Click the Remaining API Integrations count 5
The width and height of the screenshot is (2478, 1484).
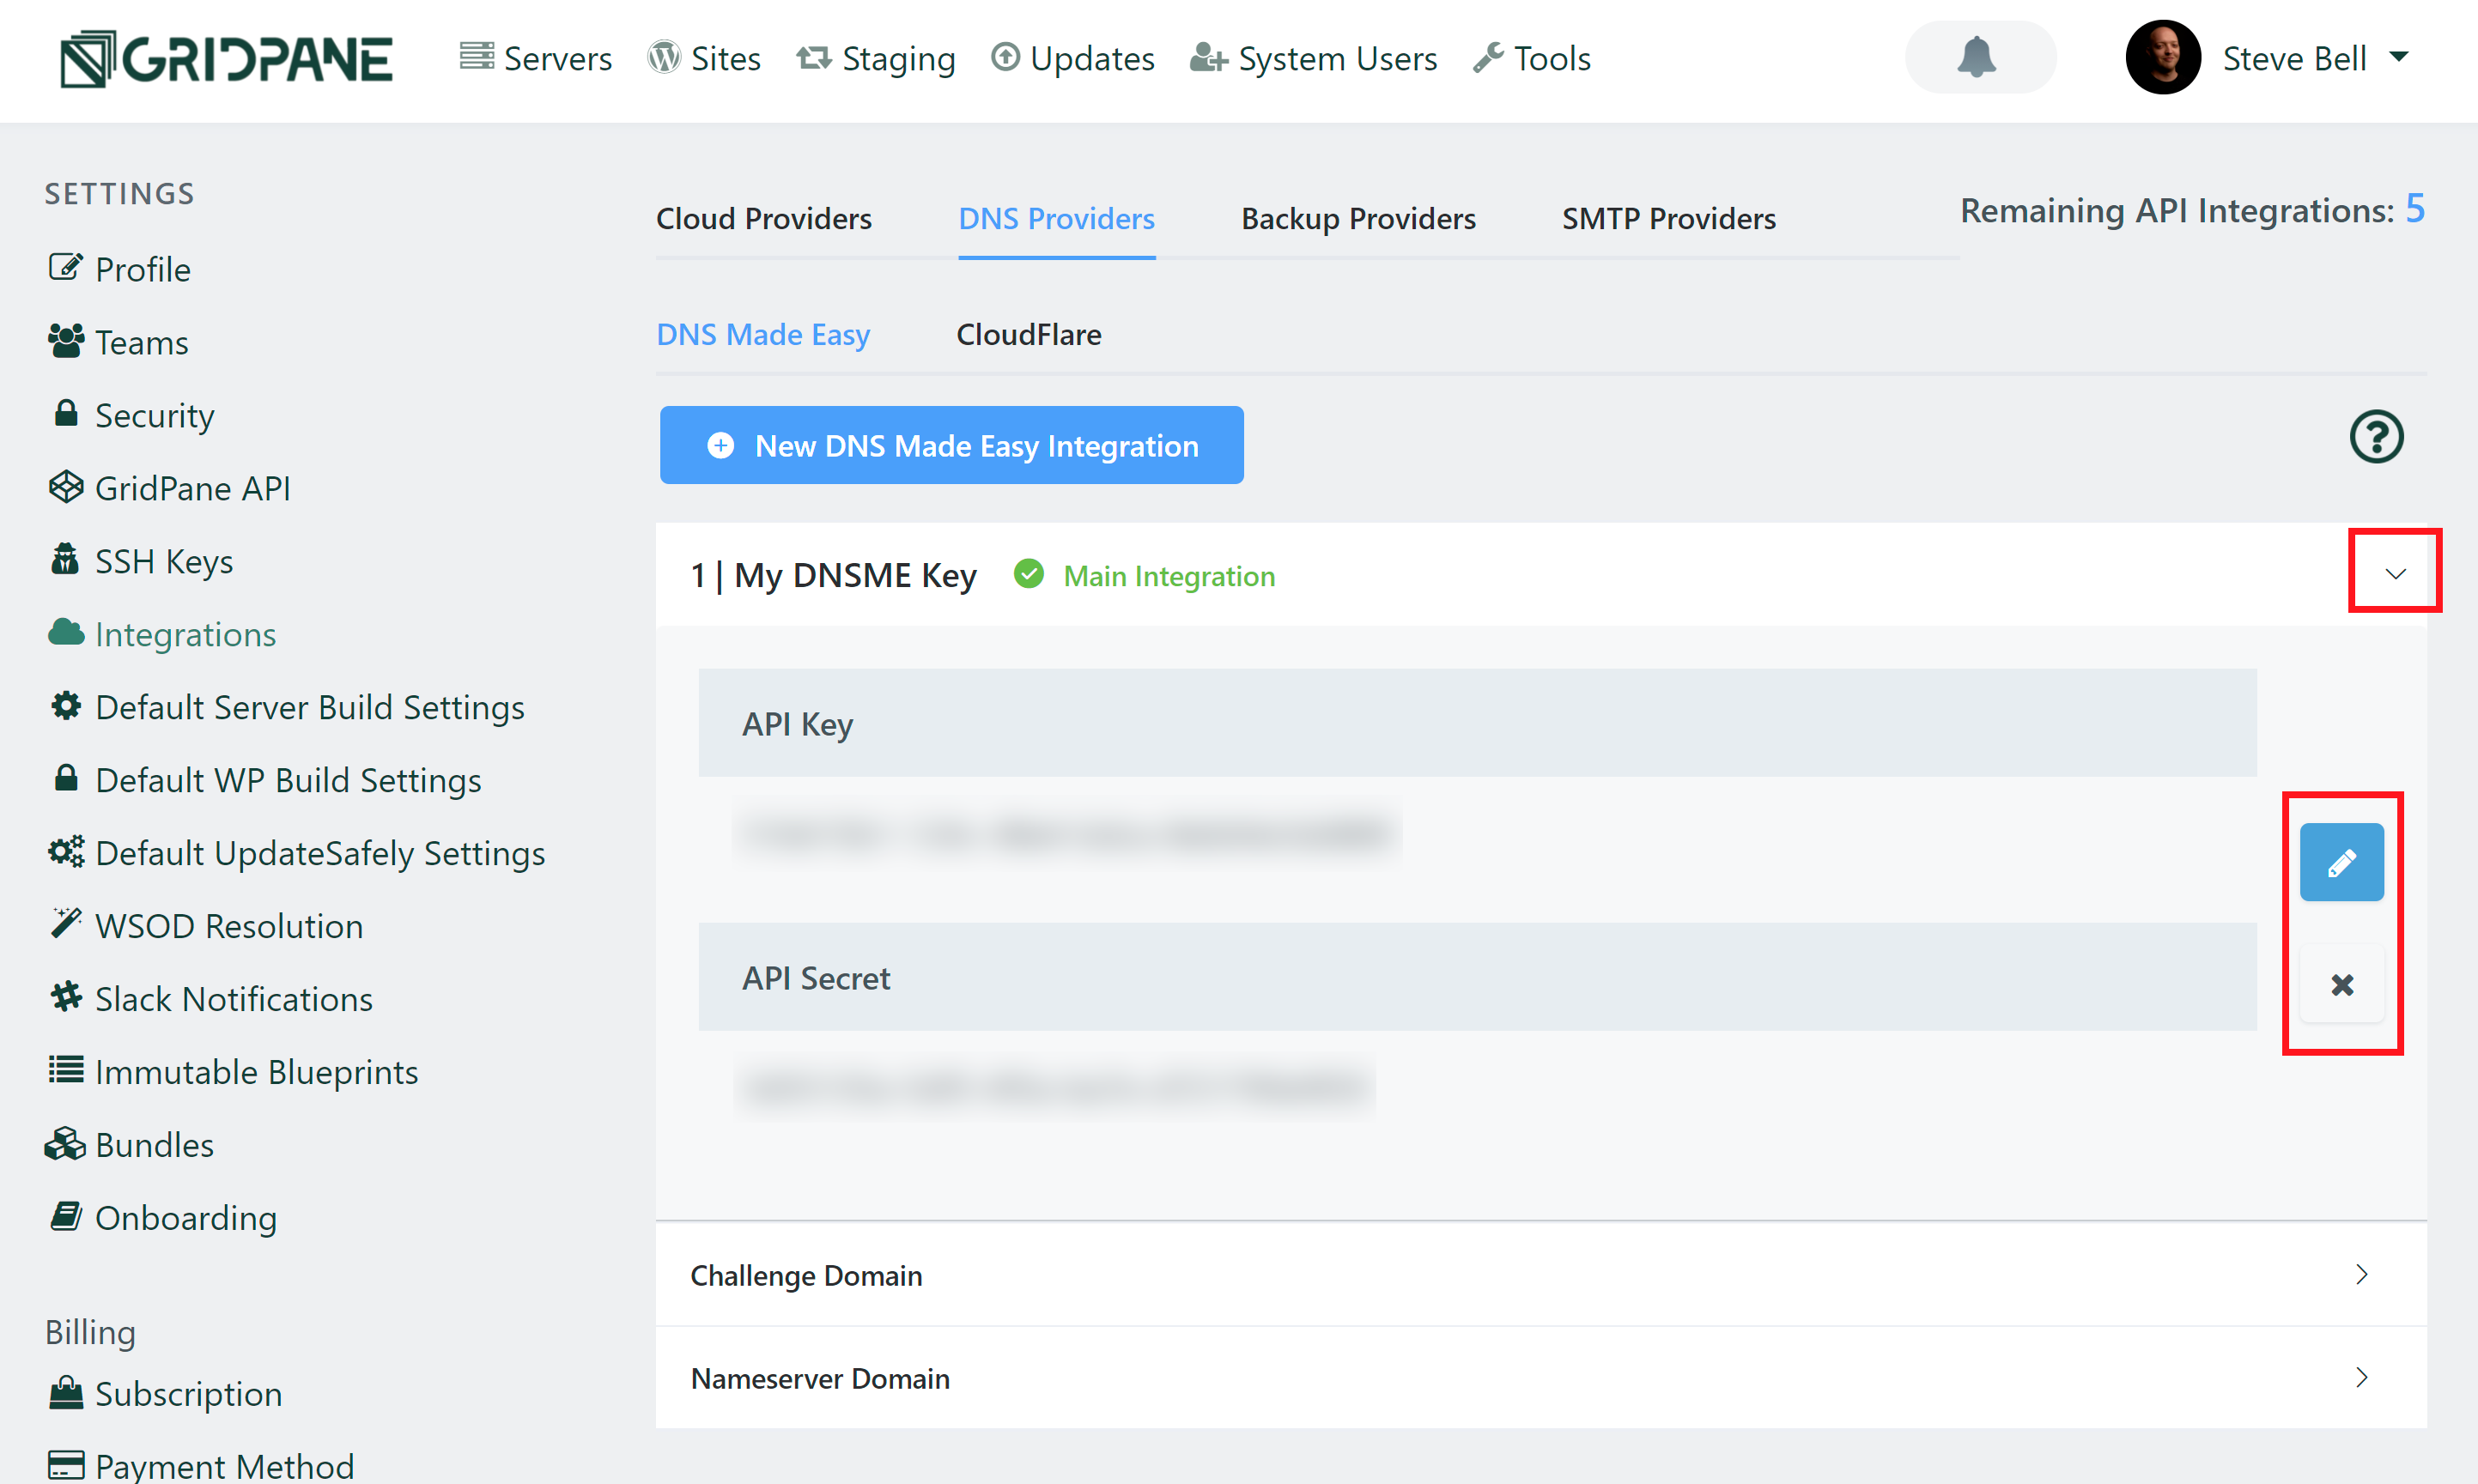[2415, 209]
